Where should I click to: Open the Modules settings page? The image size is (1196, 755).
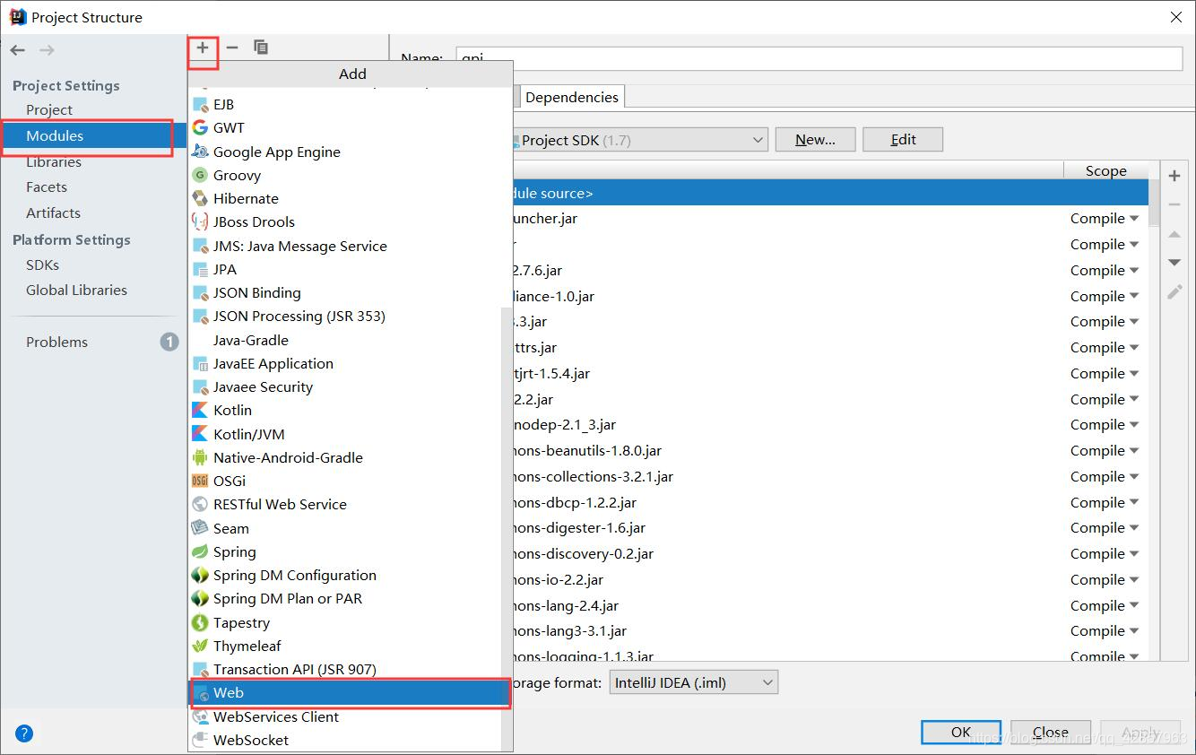pos(55,135)
